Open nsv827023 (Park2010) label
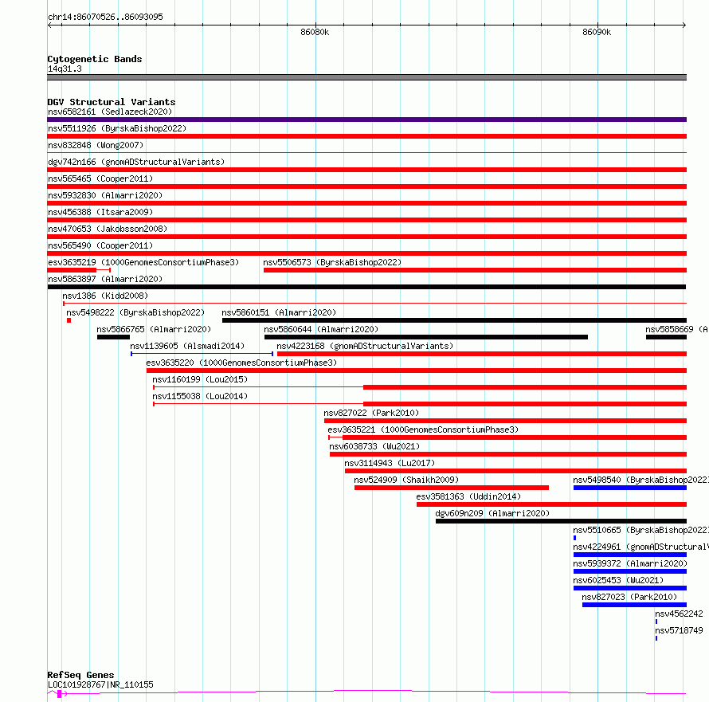Screen dimensions: 709x702 (629, 597)
